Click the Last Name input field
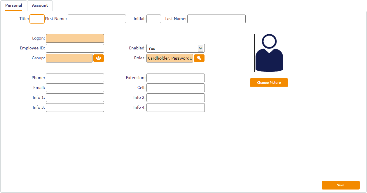 (216, 19)
